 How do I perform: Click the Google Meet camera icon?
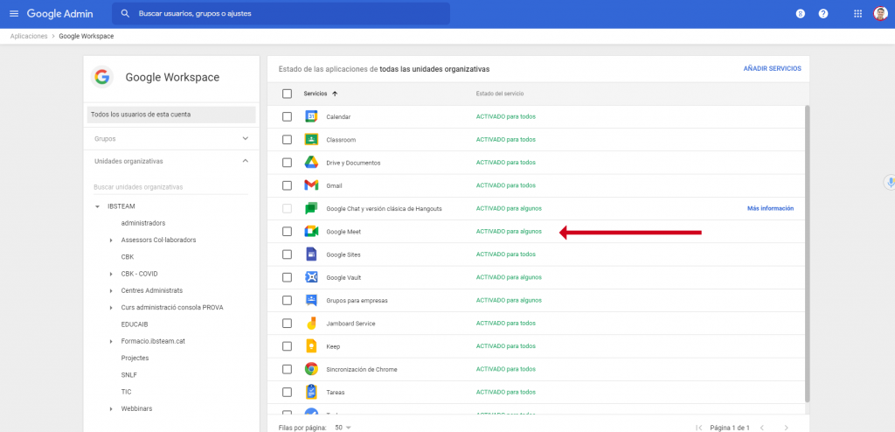pos(310,232)
